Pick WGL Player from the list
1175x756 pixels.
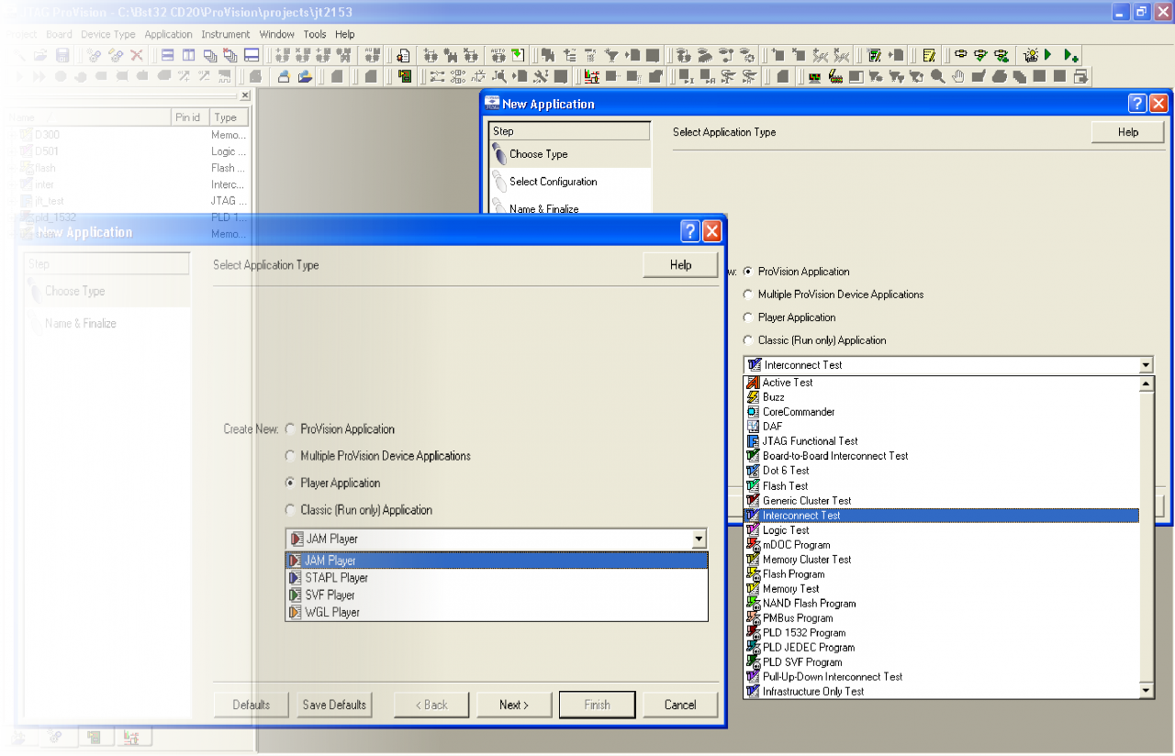pyautogui.click(x=497, y=612)
